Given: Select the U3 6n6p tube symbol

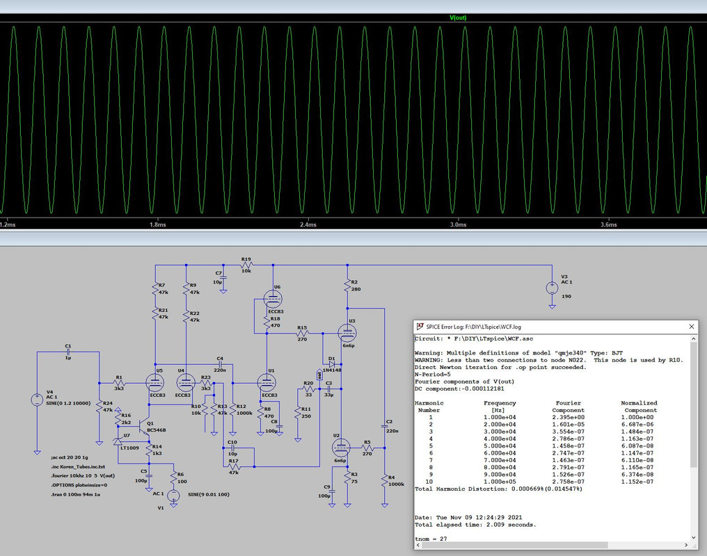Looking at the screenshot, I should coord(347,333).
